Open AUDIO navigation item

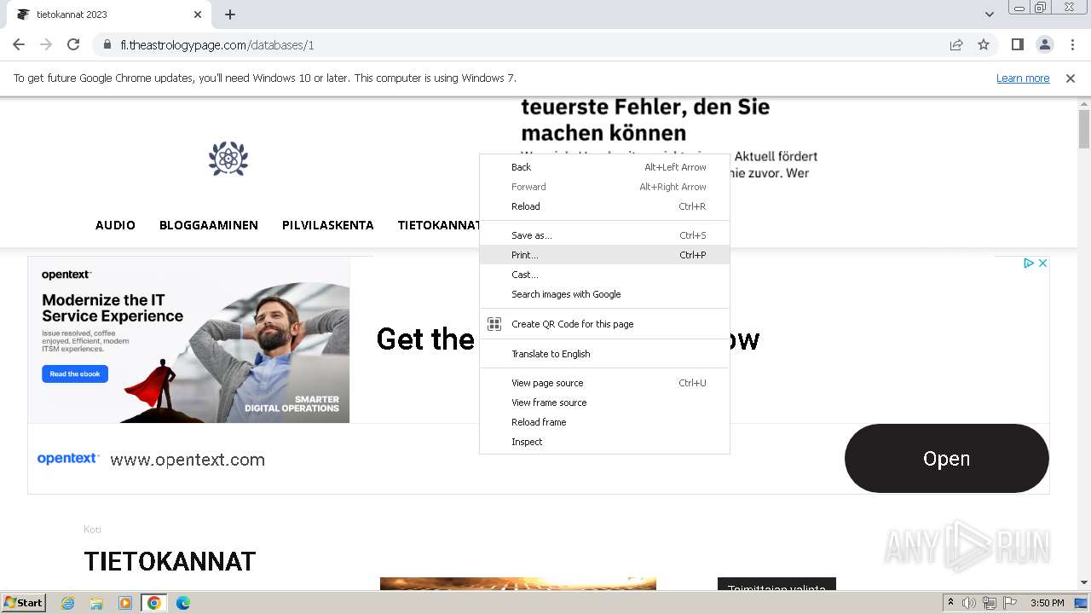115,225
